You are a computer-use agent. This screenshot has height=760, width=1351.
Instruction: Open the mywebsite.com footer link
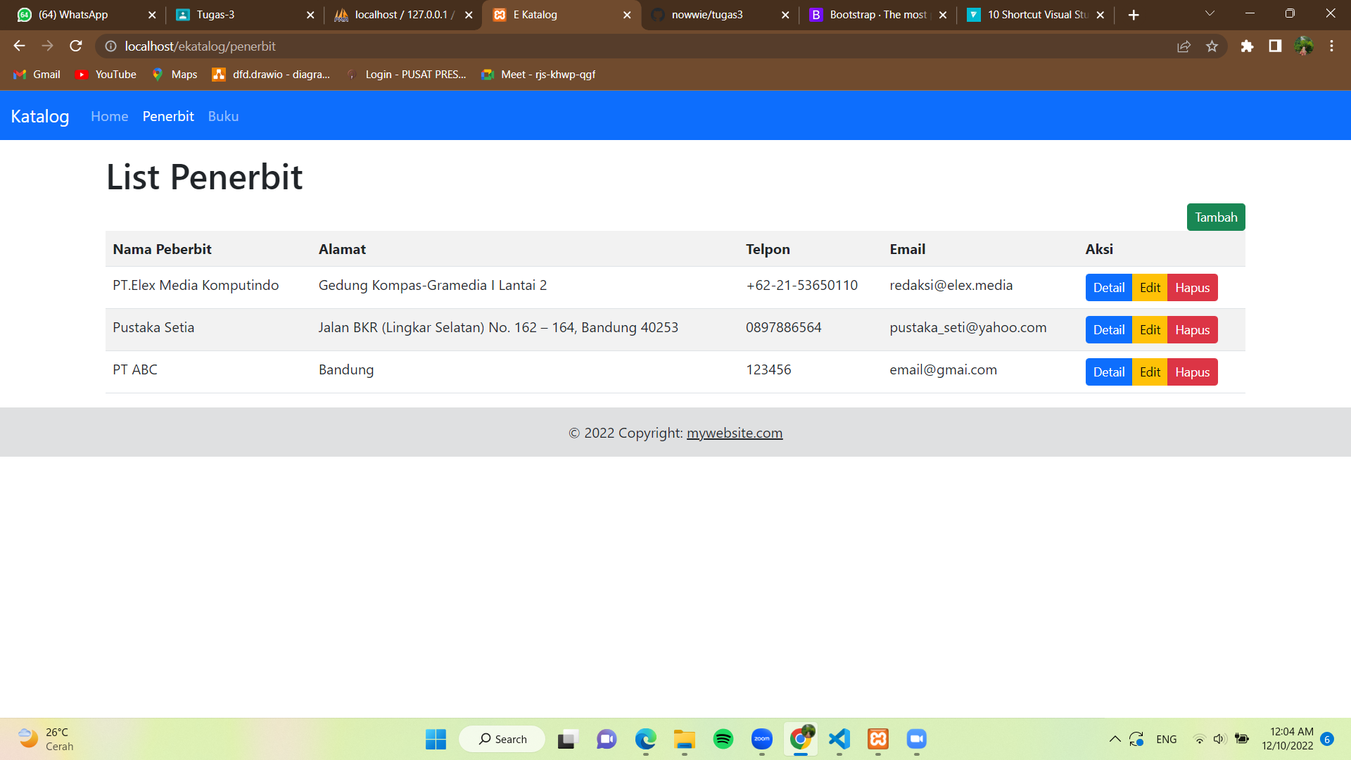[735, 433]
